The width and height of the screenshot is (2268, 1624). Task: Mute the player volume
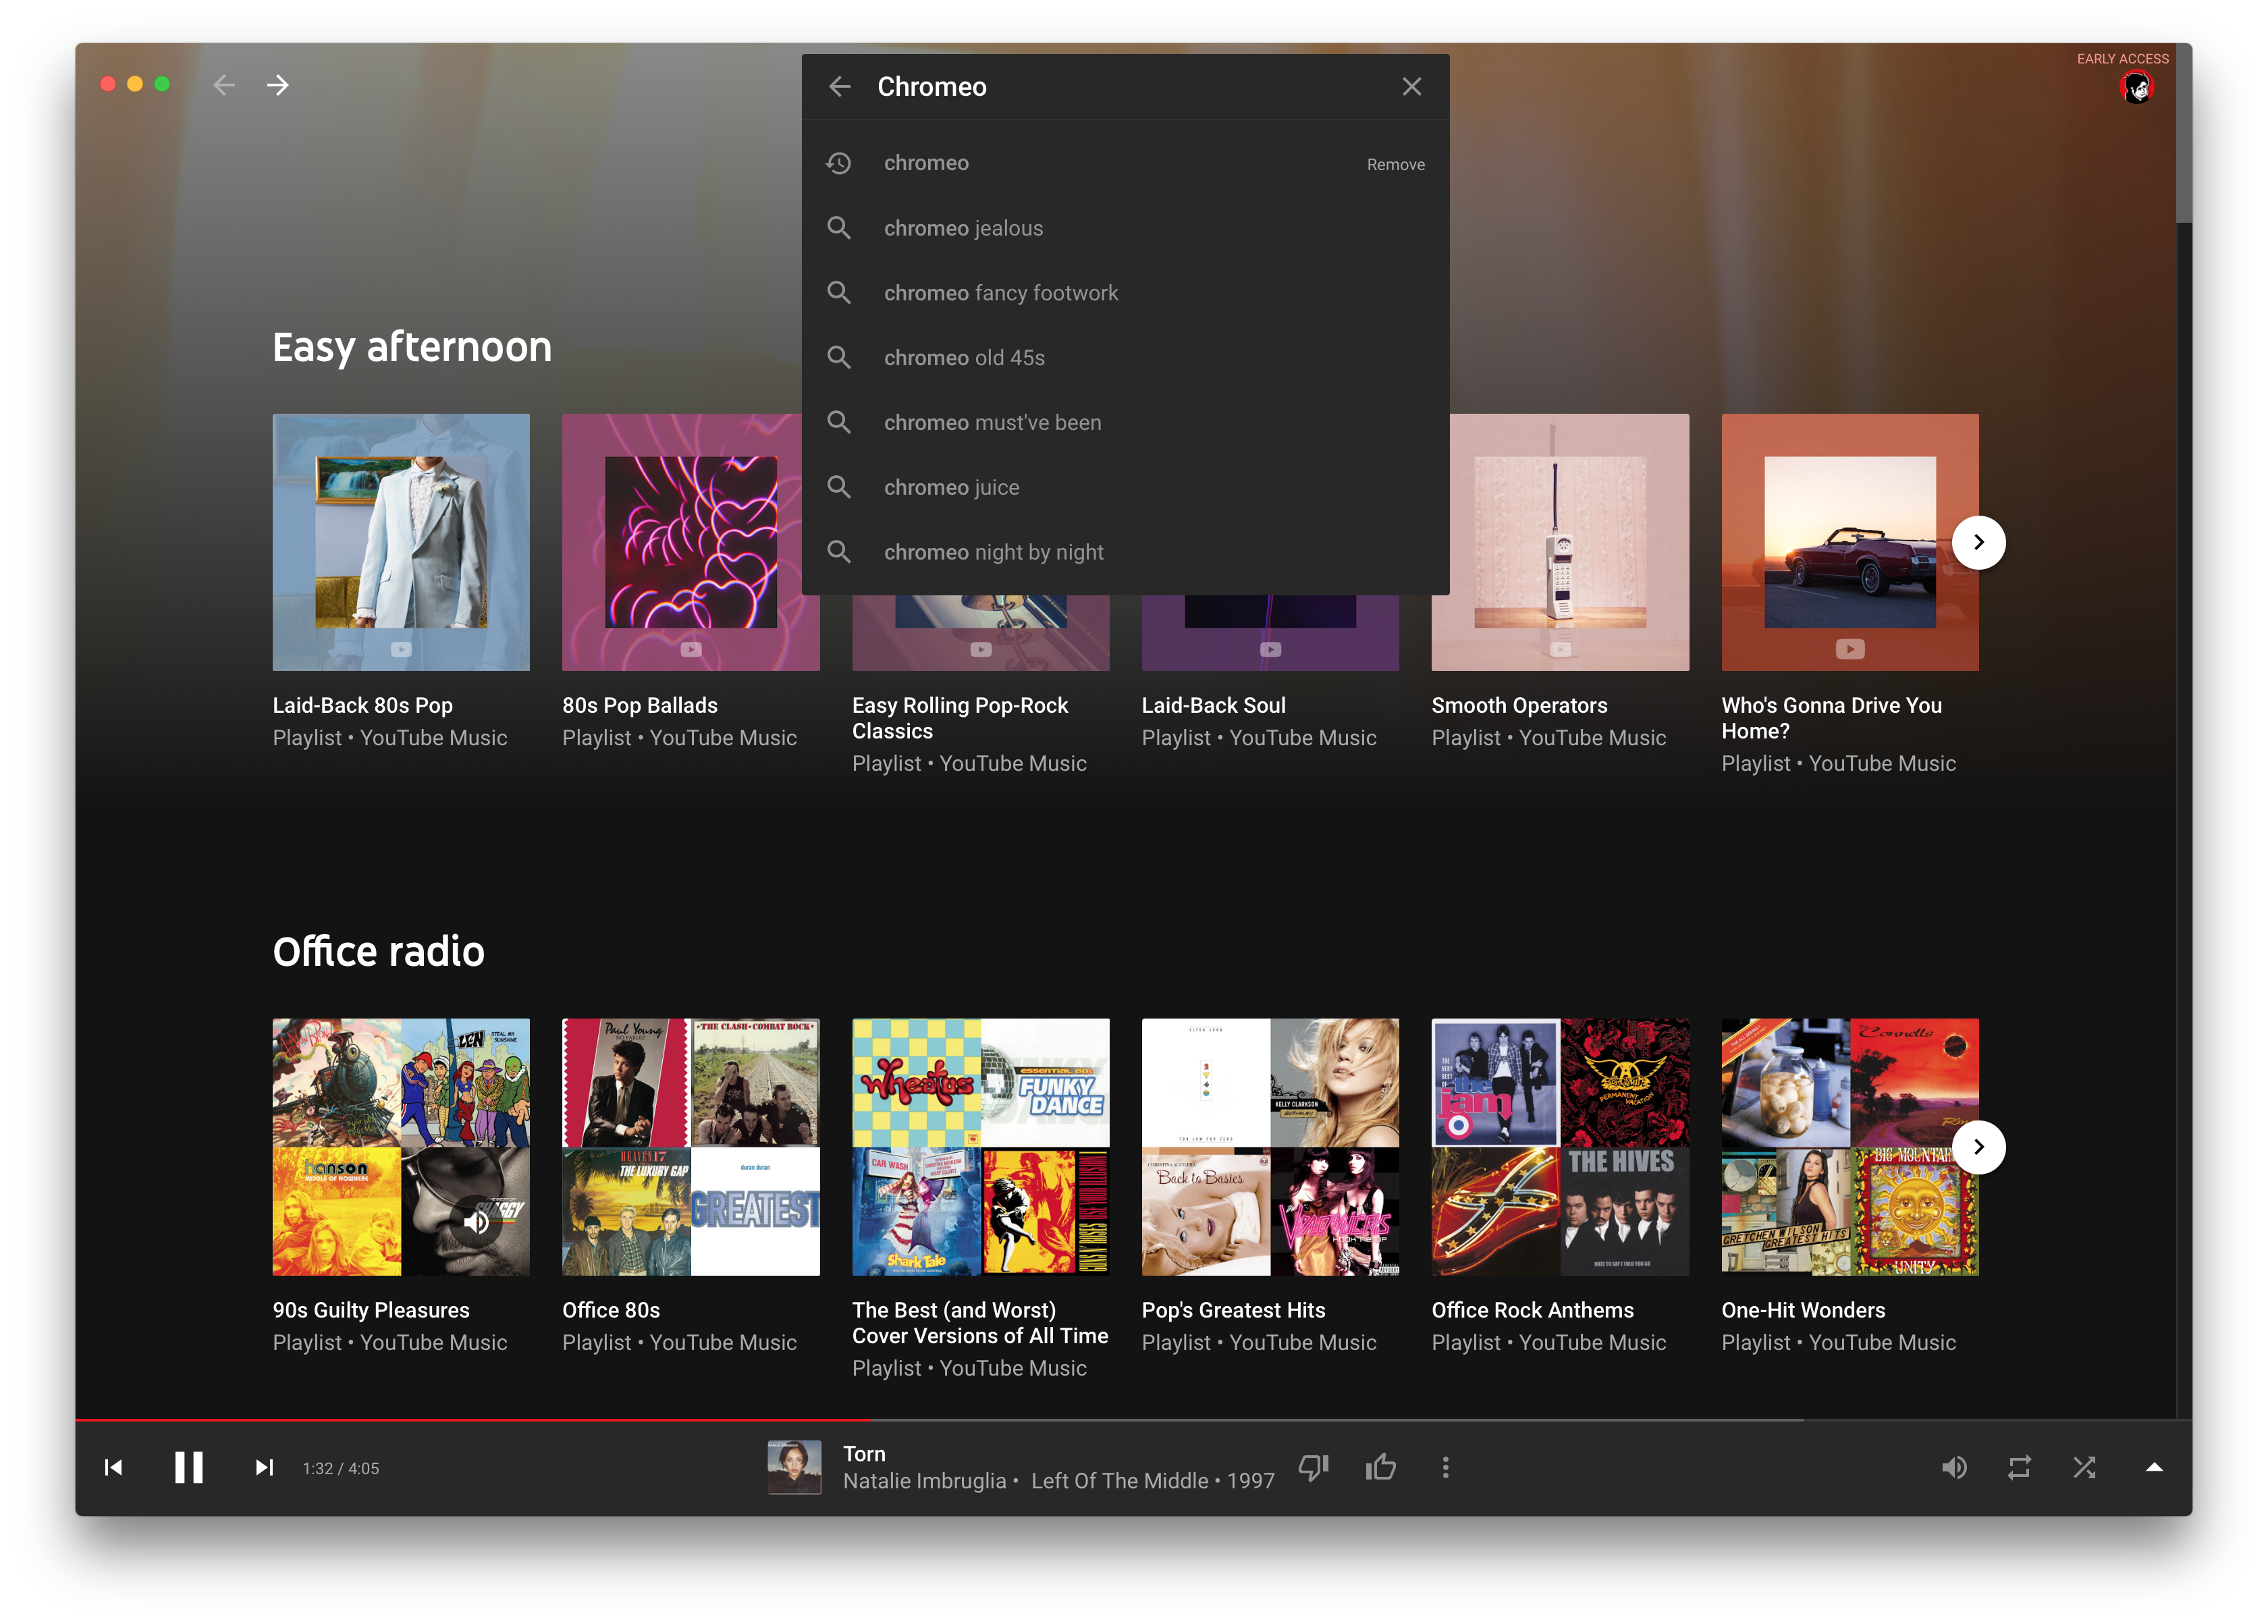[1954, 1467]
